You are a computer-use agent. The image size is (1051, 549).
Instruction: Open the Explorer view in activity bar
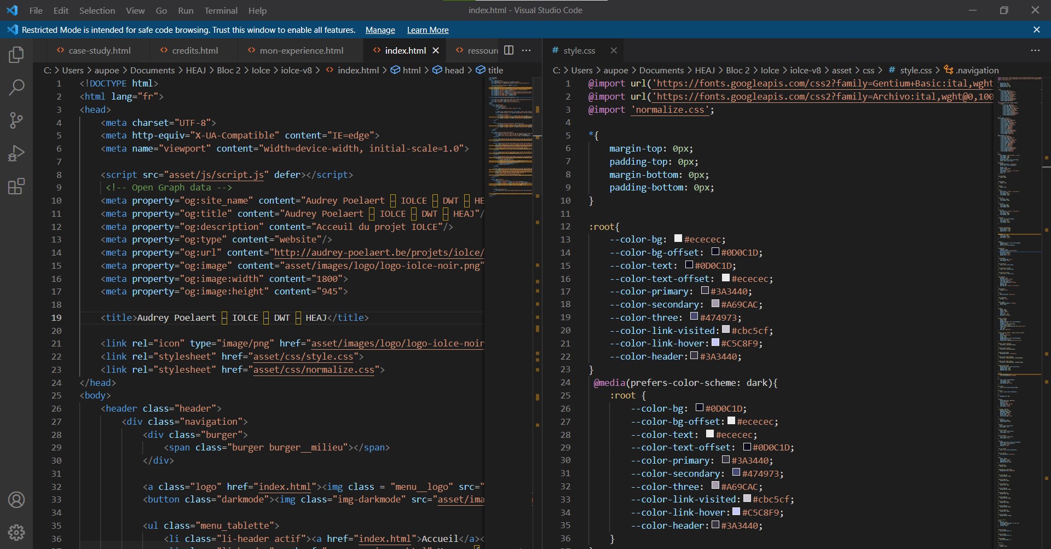(16, 55)
